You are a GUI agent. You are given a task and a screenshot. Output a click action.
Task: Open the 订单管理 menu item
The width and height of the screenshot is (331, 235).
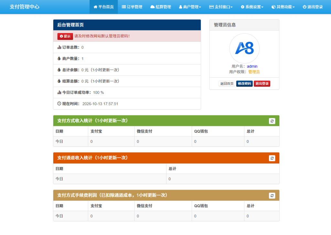tap(132, 7)
